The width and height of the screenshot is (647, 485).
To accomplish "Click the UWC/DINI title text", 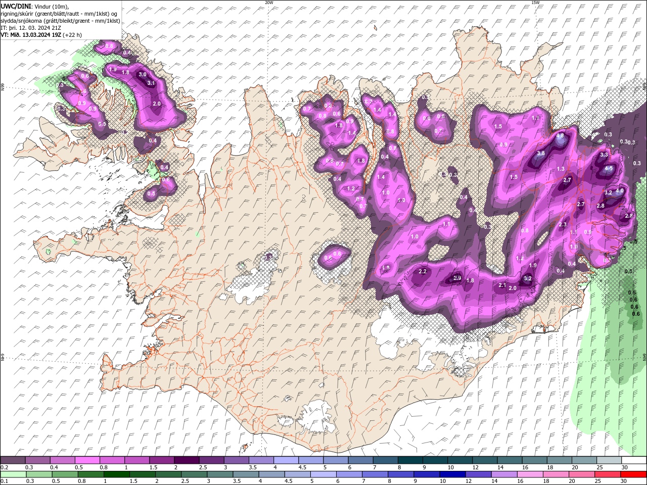I will tap(16, 6).
